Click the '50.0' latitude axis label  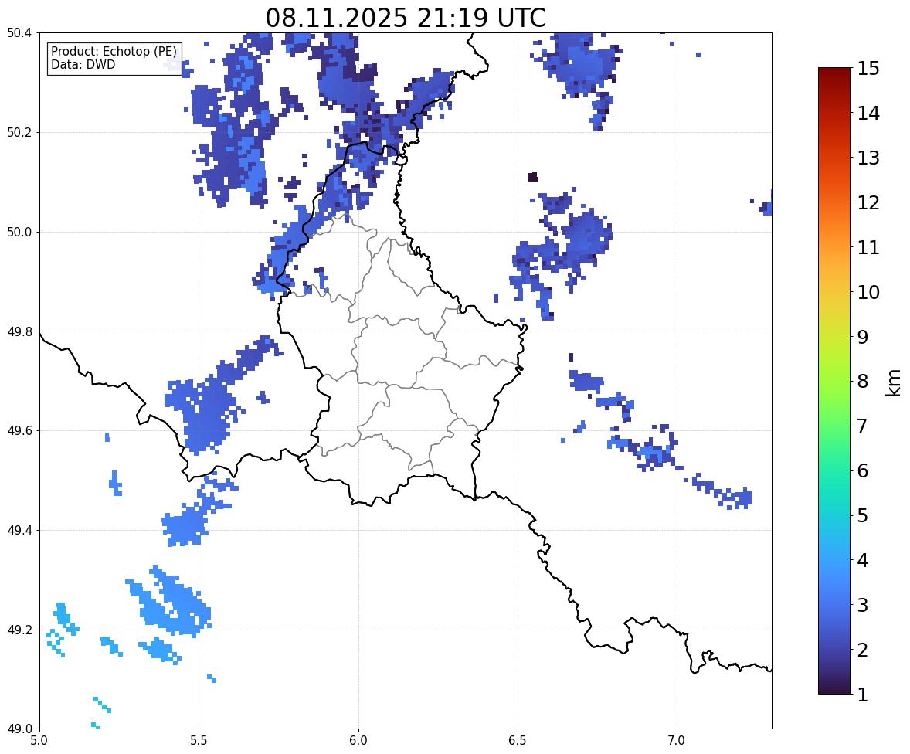pyautogui.click(x=19, y=233)
